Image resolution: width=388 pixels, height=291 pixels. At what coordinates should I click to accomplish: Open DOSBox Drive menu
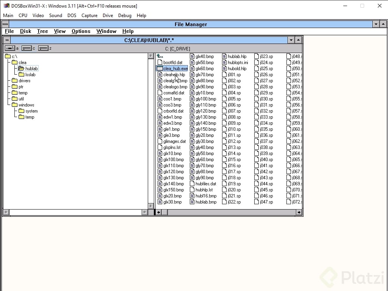tap(108, 15)
